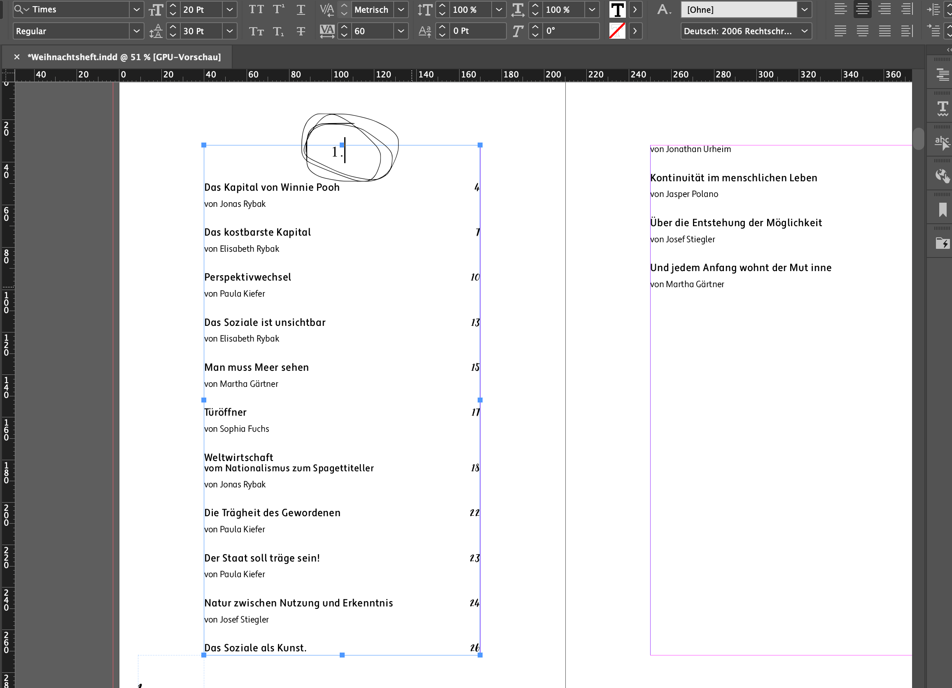952x688 pixels.
Task: Open the Bookmarks panel icon
Action: 943,209
